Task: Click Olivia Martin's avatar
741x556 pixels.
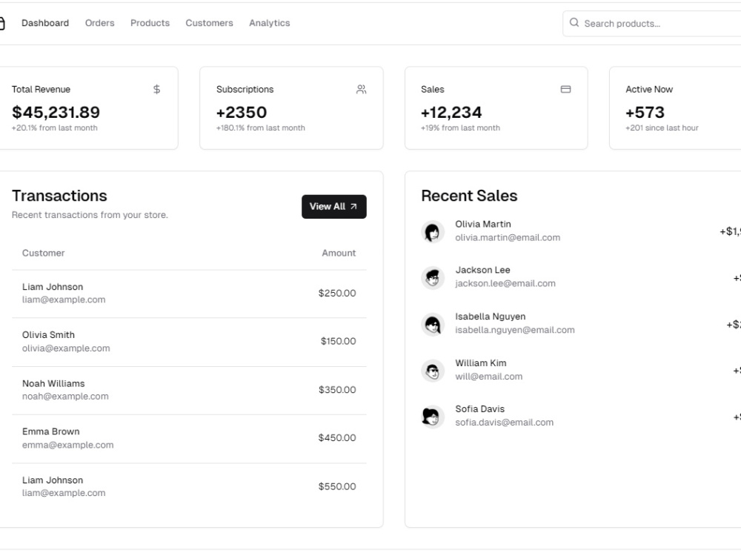Action: coord(433,231)
